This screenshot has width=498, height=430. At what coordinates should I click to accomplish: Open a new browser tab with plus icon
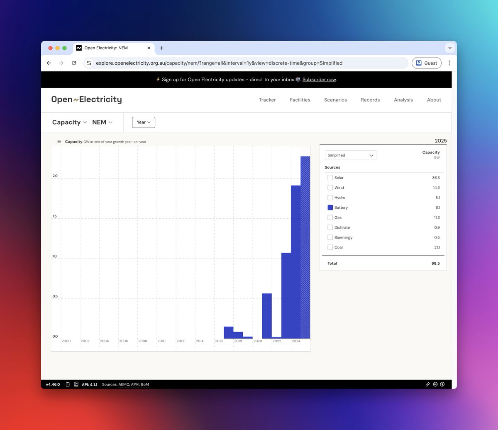point(161,48)
